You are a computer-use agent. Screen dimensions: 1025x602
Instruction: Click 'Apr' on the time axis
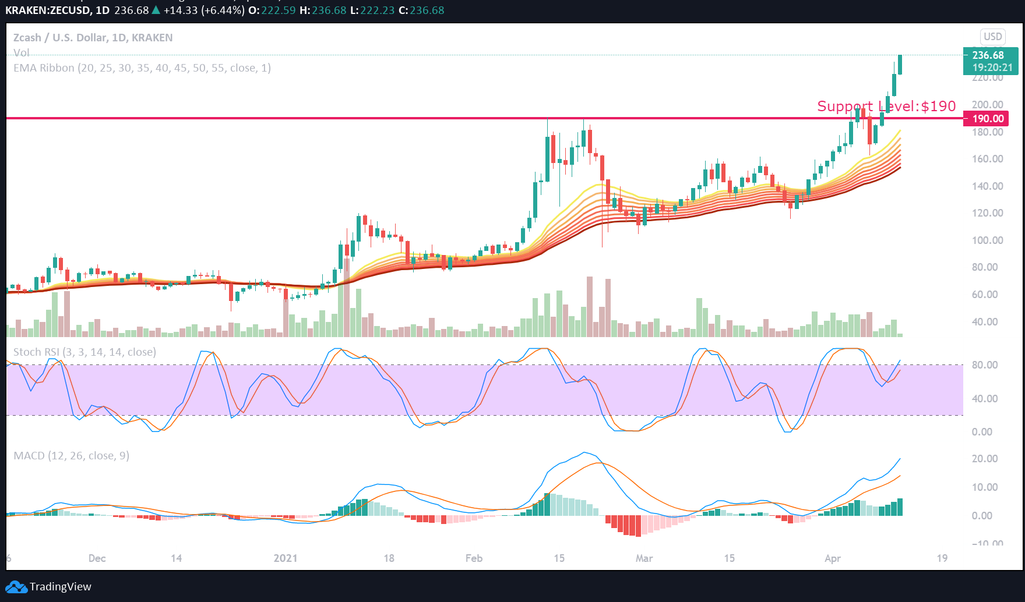tap(833, 558)
